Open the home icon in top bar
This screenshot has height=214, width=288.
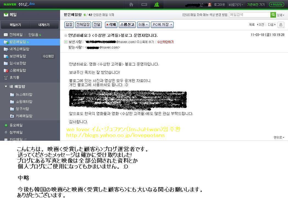pyautogui.click(x=131, y=4)
